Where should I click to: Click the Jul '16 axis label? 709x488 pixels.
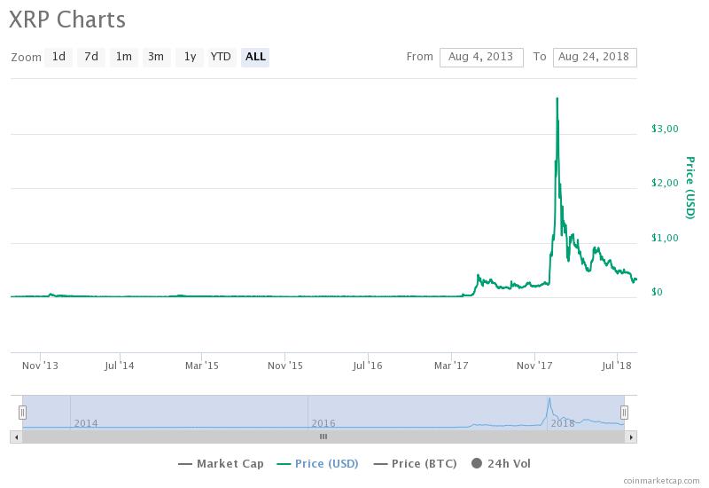click(368, 366)
